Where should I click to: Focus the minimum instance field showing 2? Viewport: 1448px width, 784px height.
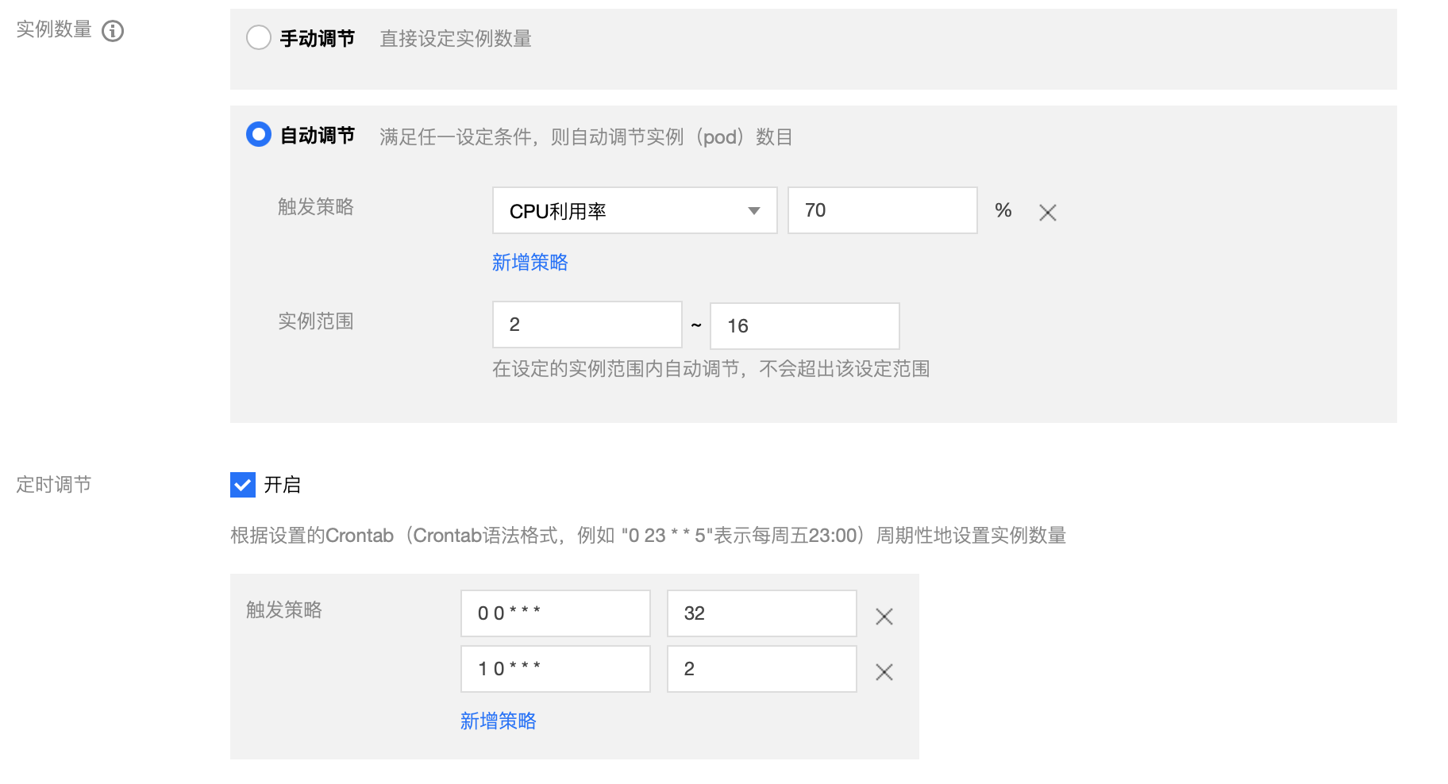tap(587, 325)
